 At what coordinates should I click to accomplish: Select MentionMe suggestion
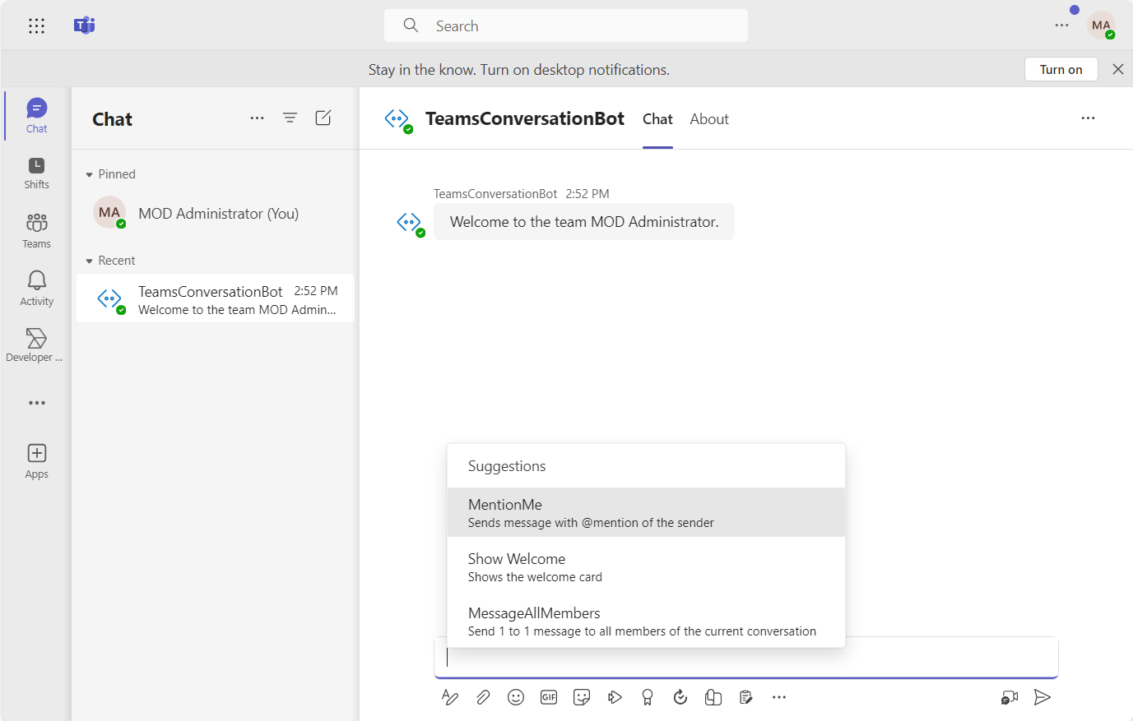[x=646, y=512]
